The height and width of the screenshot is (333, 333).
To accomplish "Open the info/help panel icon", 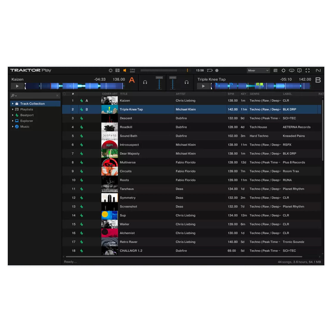I will pos(299,70).
